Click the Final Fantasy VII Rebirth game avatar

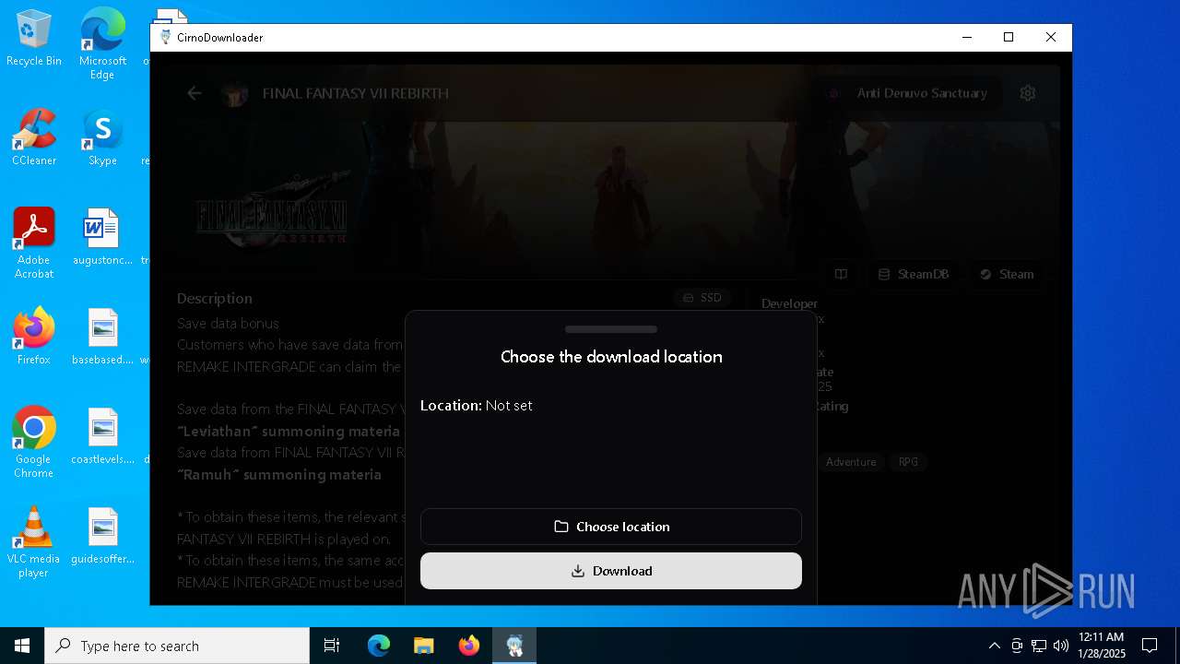coord(235,93)
